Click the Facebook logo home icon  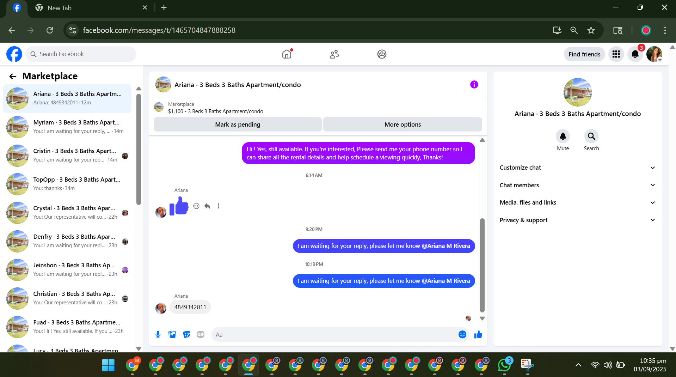click(14, 54)
